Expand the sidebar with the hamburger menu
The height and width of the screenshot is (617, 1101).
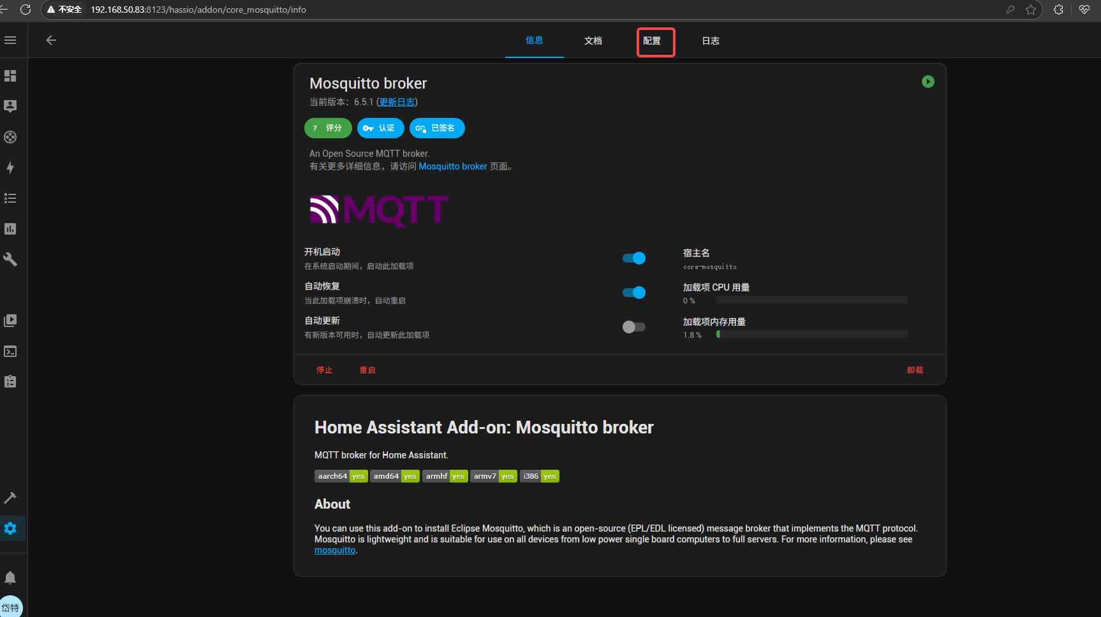pyautogui.click(x=10, y=40)
